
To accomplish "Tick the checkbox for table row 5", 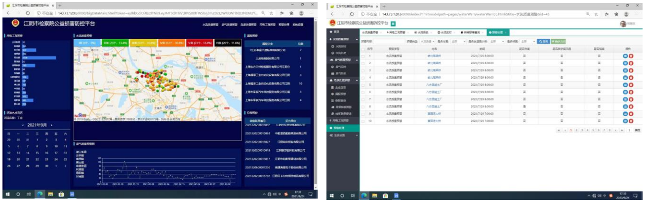I will (x=364, y=85).
